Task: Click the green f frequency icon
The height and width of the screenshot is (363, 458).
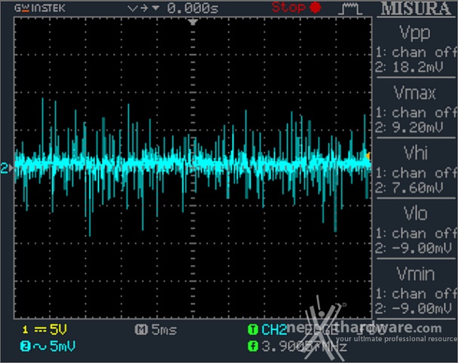Action: click(x=253, y=346)
